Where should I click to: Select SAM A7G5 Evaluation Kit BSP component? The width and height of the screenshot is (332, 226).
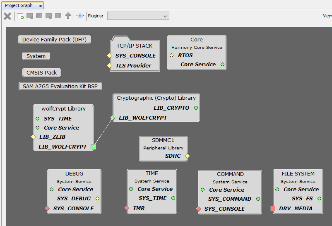(x=60, y=87)
